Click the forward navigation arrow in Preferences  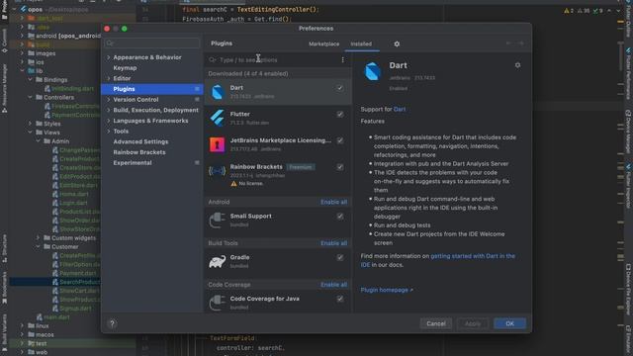[521, 44]
